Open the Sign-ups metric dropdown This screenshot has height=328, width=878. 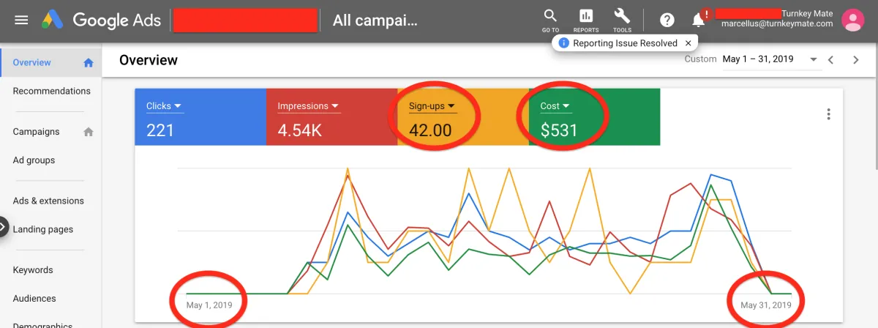click(432, 106)
